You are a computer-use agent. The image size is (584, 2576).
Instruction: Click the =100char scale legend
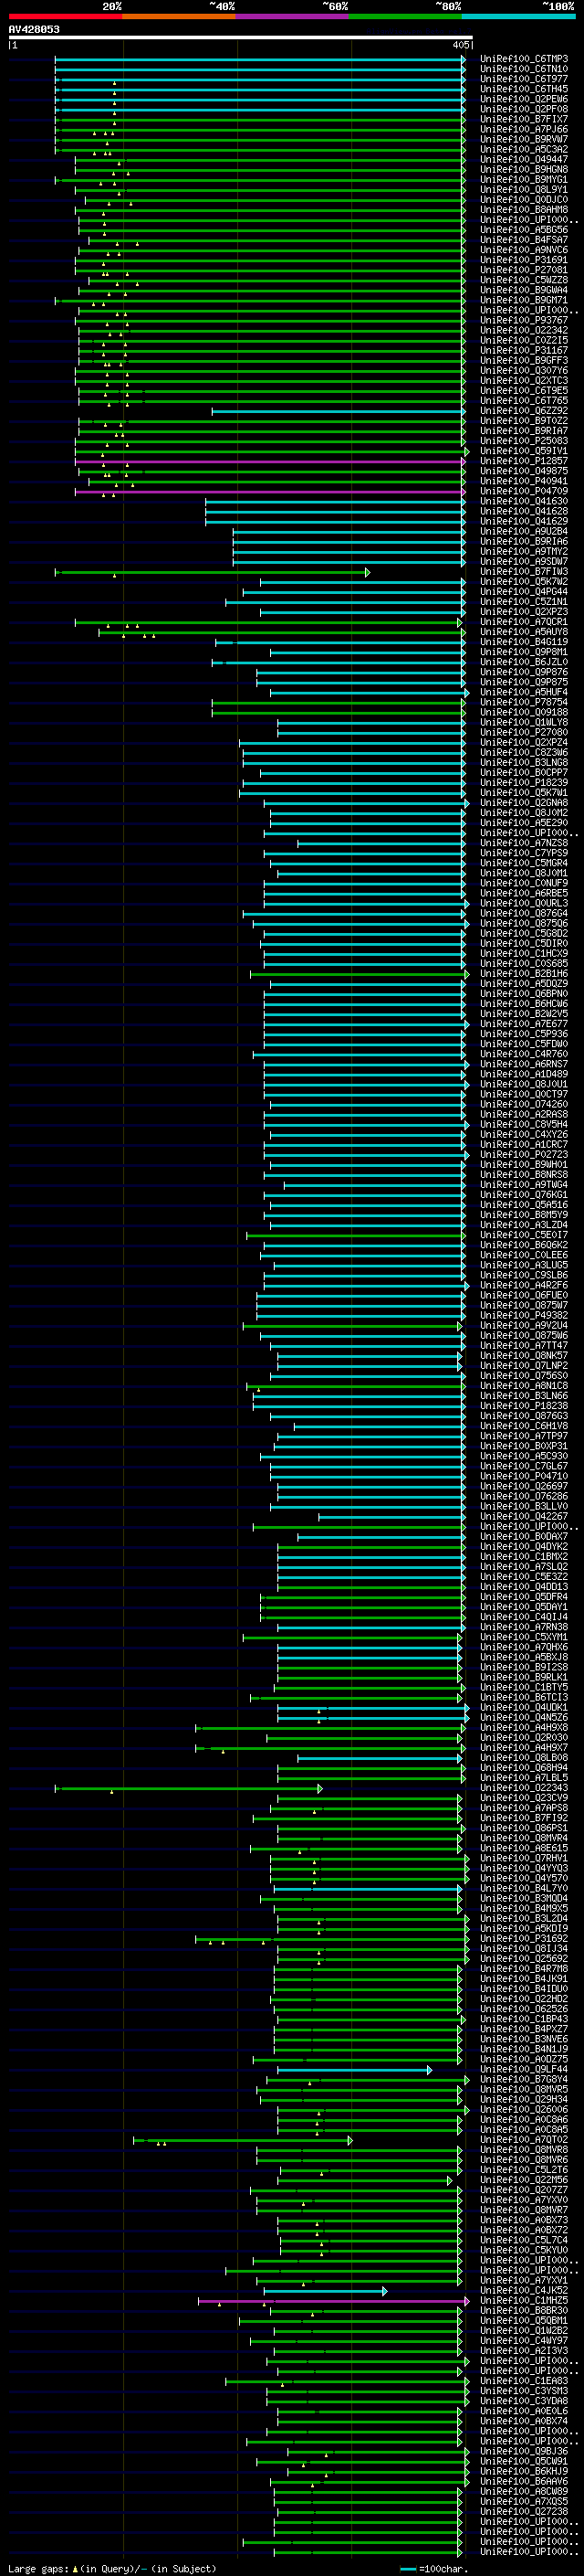[433, 2568]
